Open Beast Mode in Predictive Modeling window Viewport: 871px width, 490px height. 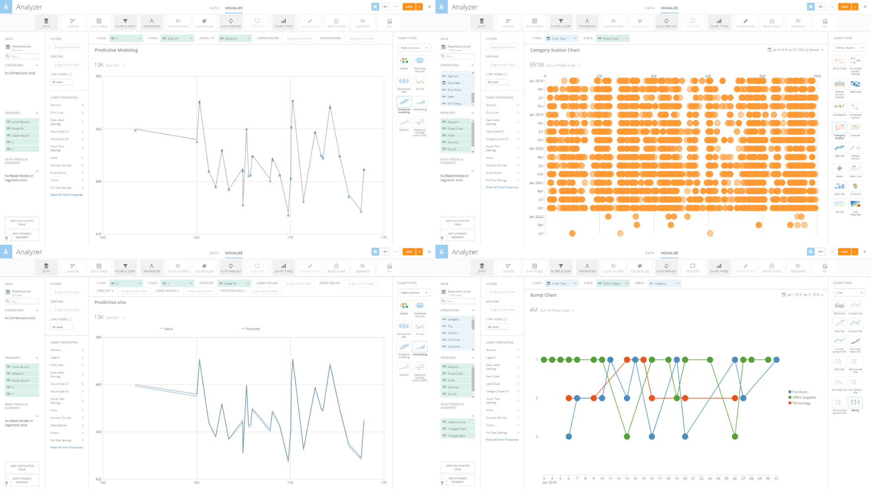[336, 23]
